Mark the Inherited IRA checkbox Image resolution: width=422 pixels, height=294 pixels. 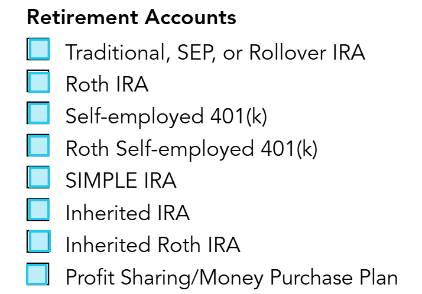38,210
